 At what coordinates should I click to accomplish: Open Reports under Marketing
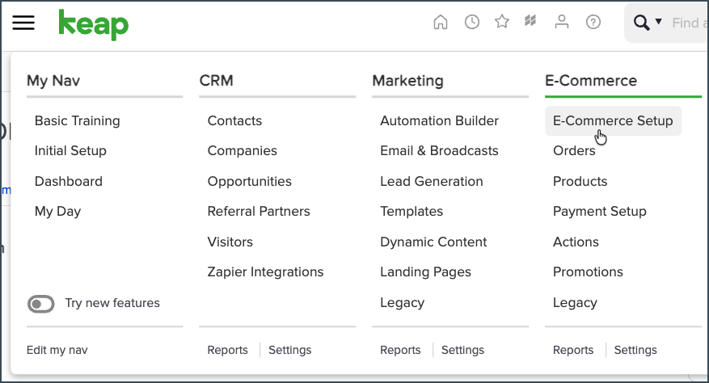click(400, 350)
